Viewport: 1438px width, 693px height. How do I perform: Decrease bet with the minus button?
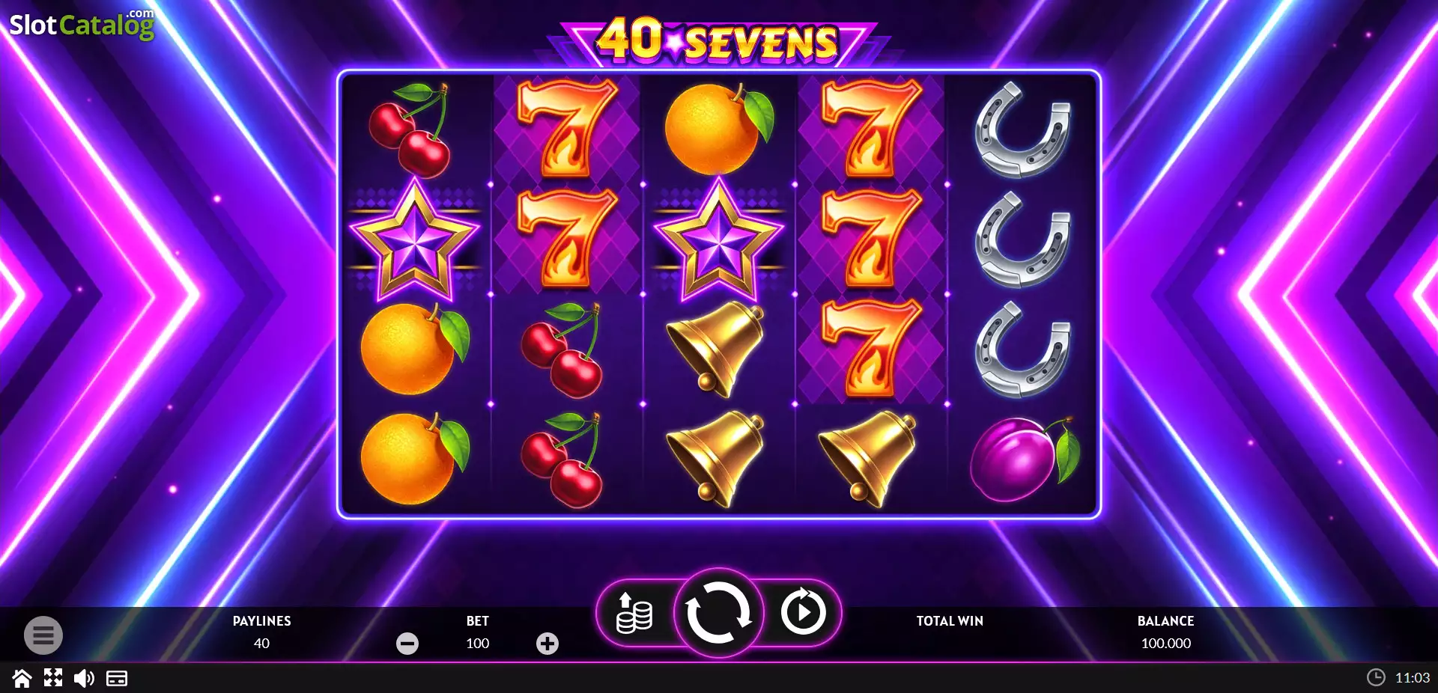tap(407, 643)
